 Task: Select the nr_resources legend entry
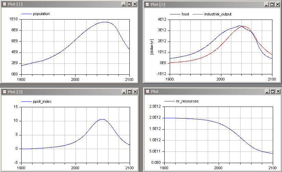coord(186,101)
